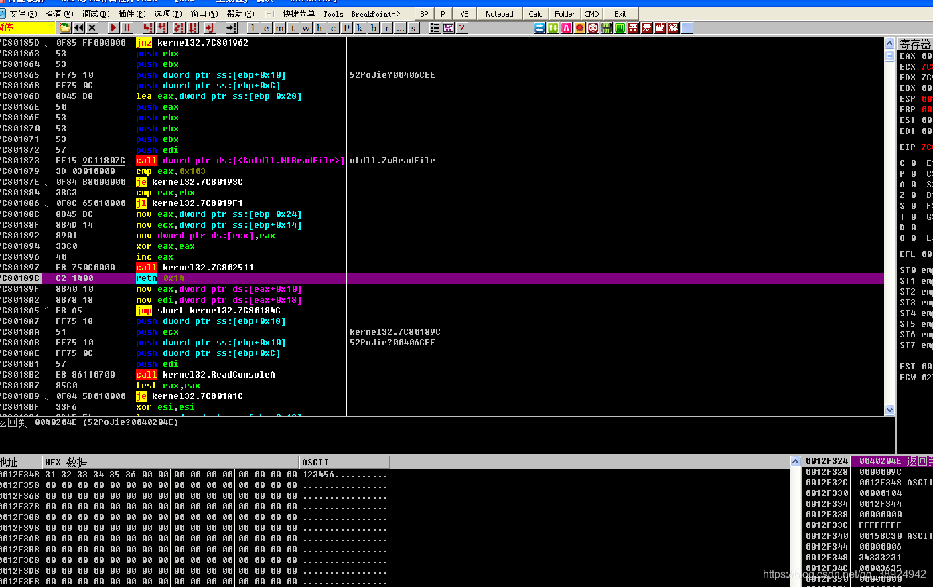Click the Step Into toolbar icon
Viewport: 933px width, 587px height.
point(147,27)
